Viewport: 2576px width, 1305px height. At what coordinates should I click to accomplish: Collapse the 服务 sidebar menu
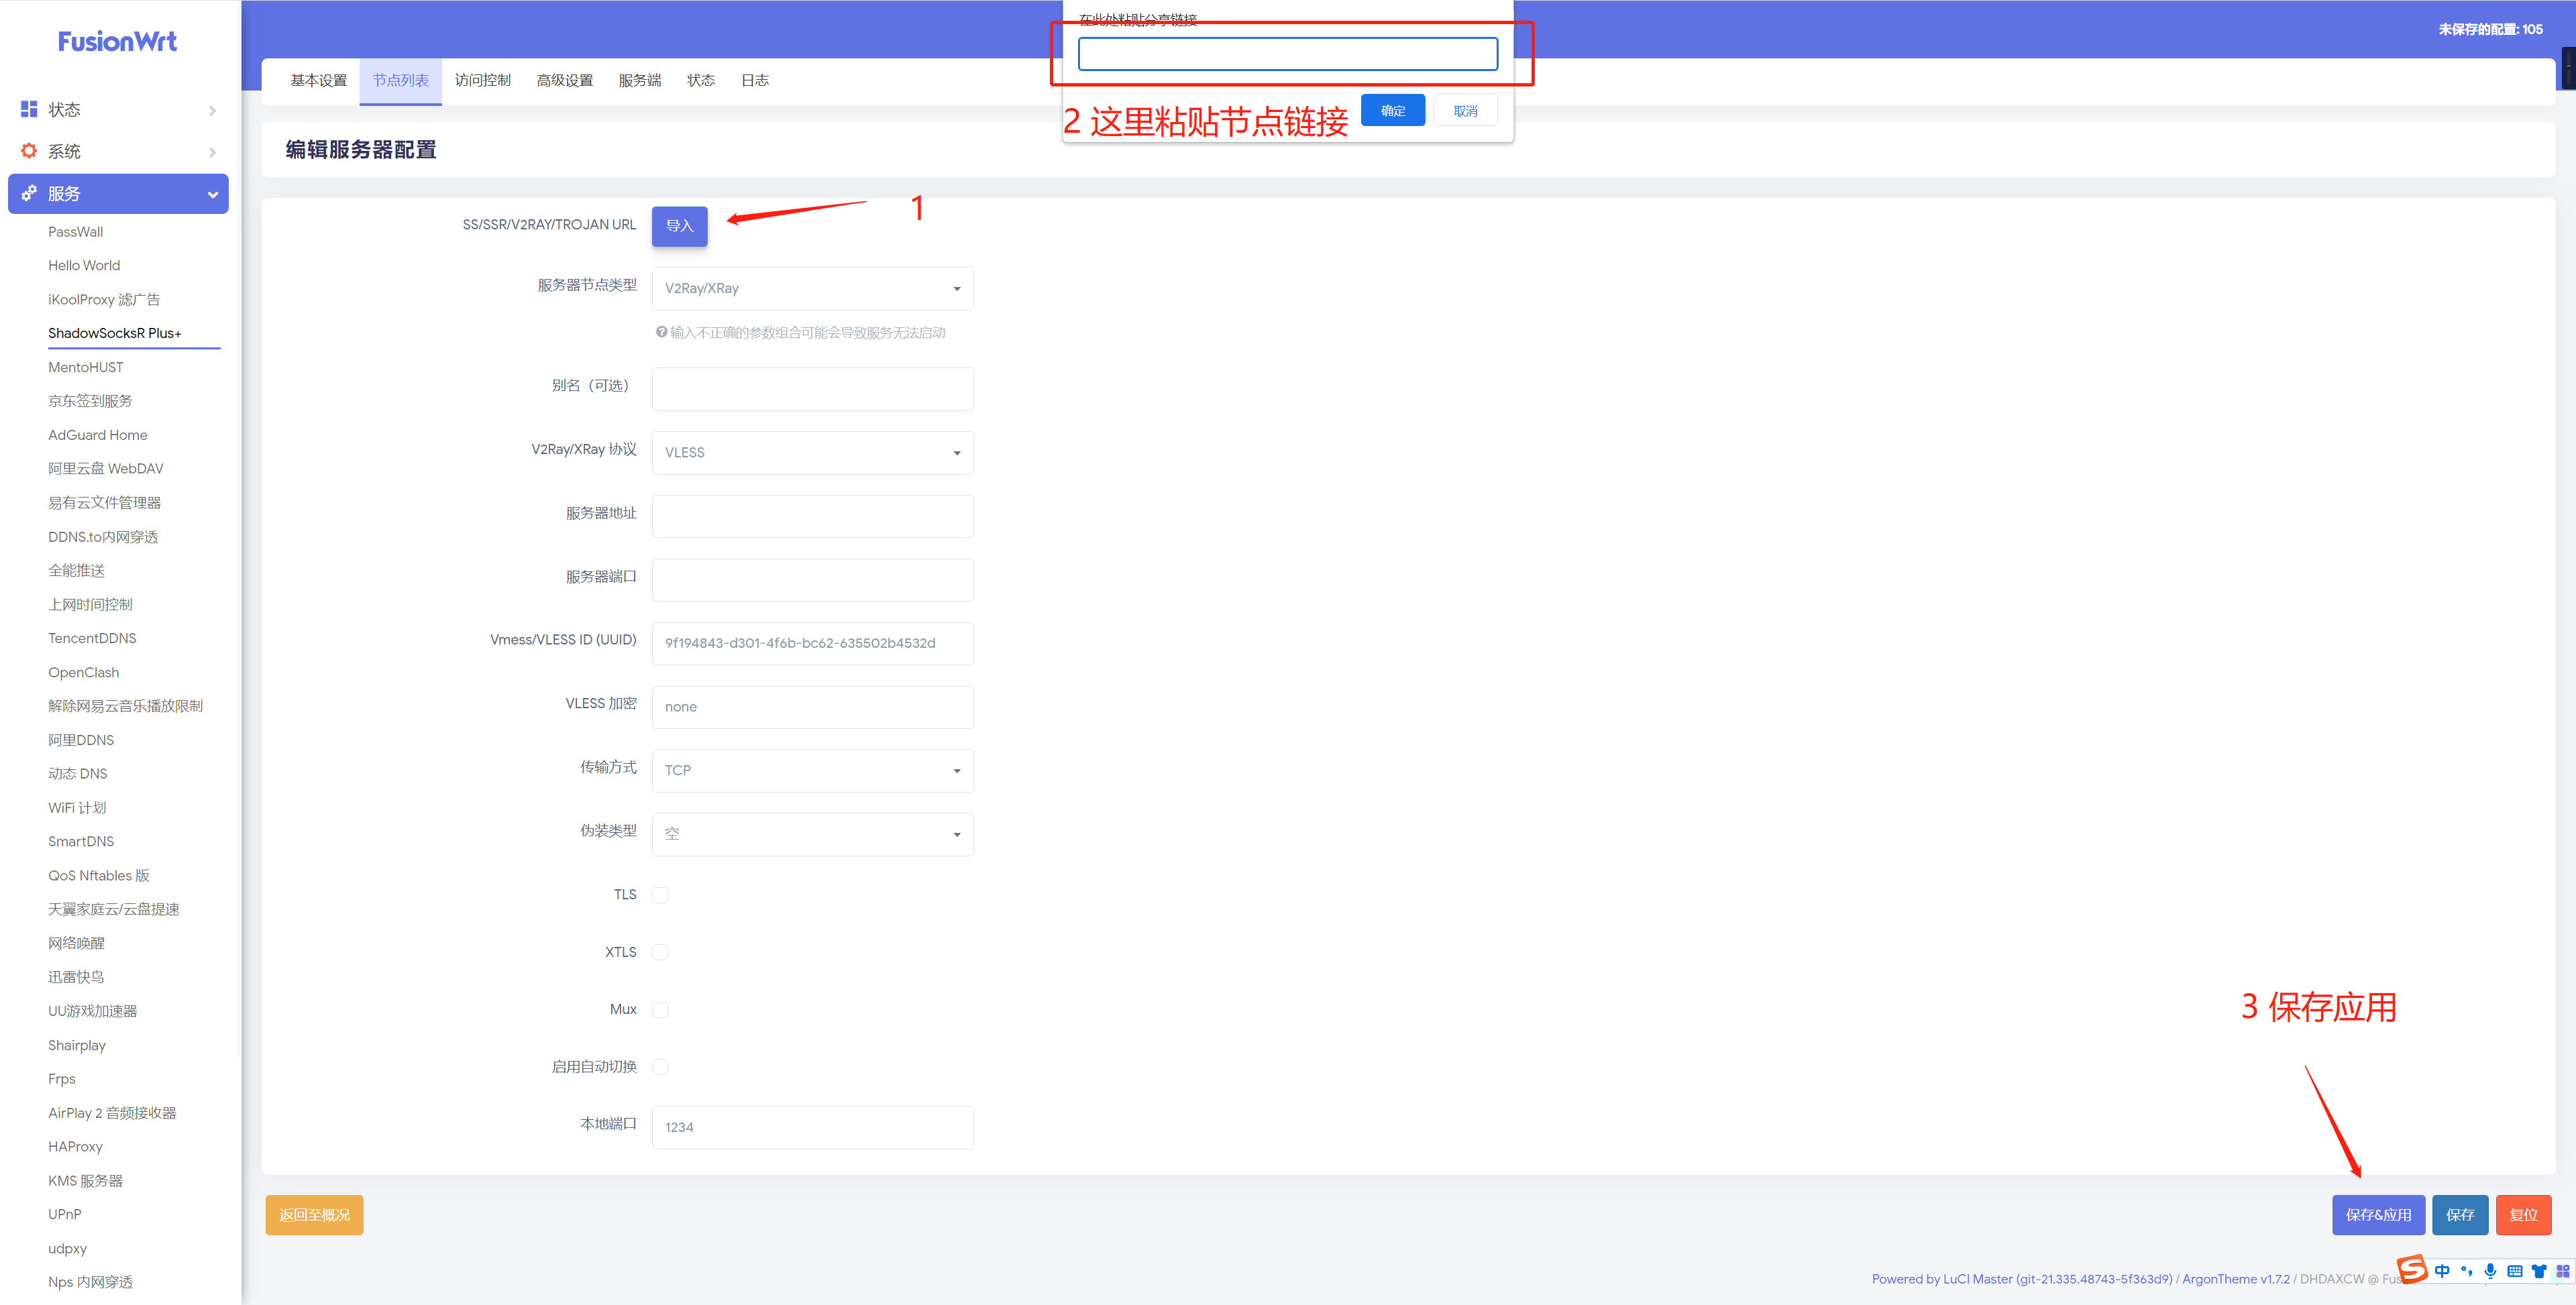118,194
